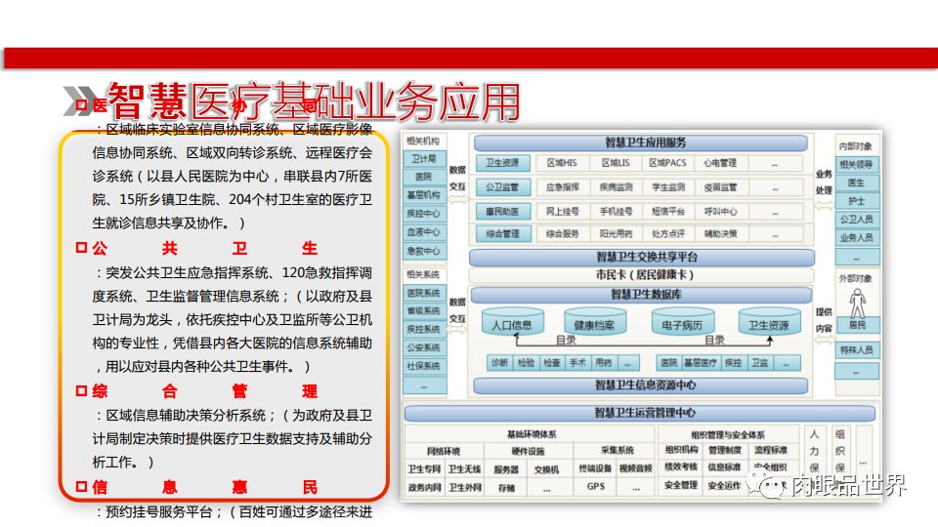Select the 惠民助医 category box
Viewport: 938px width, 527px height.
pyautogui.click(x=503, y=212)
